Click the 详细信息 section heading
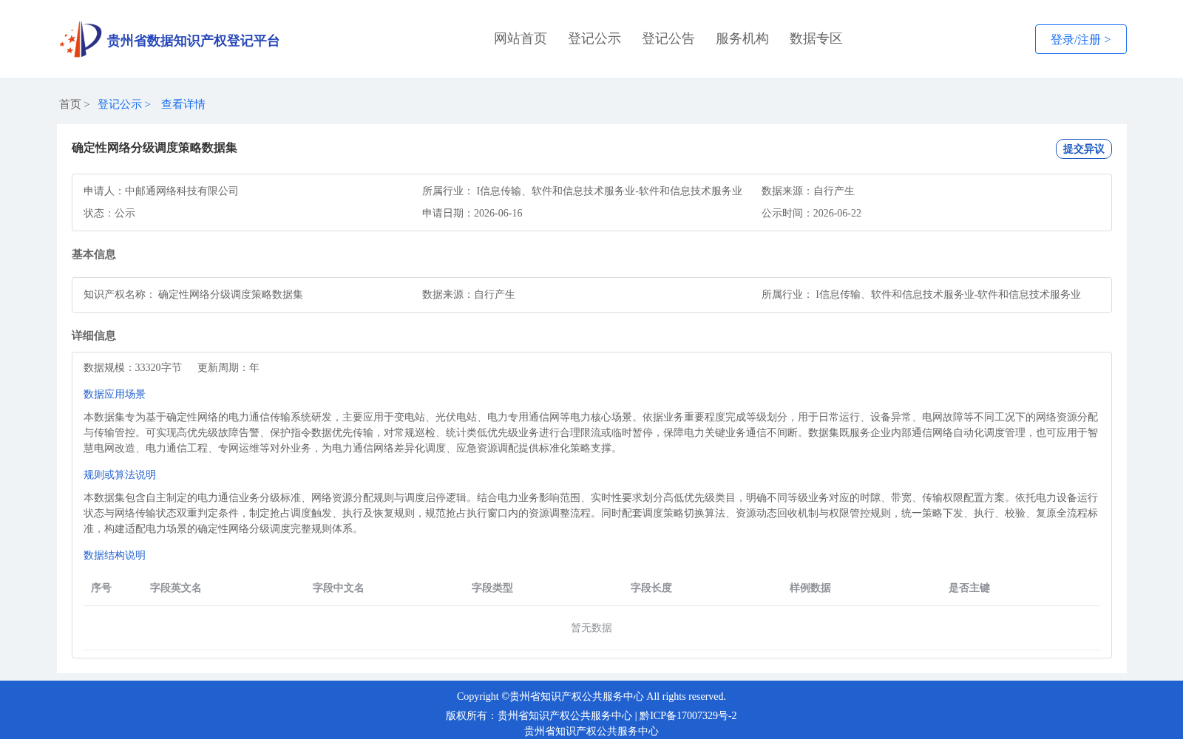1183x739 pixels. coord(94,336)
